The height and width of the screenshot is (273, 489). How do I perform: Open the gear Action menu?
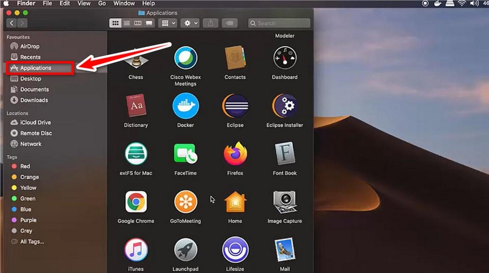click(190, 23)
